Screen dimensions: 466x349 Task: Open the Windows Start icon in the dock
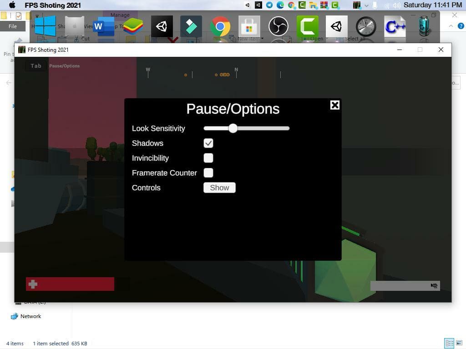pos(45,26)
